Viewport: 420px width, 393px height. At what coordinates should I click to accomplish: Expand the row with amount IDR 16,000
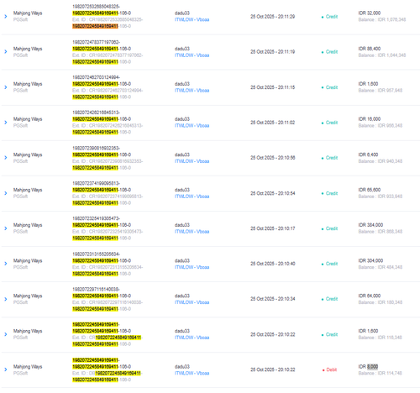6,123
